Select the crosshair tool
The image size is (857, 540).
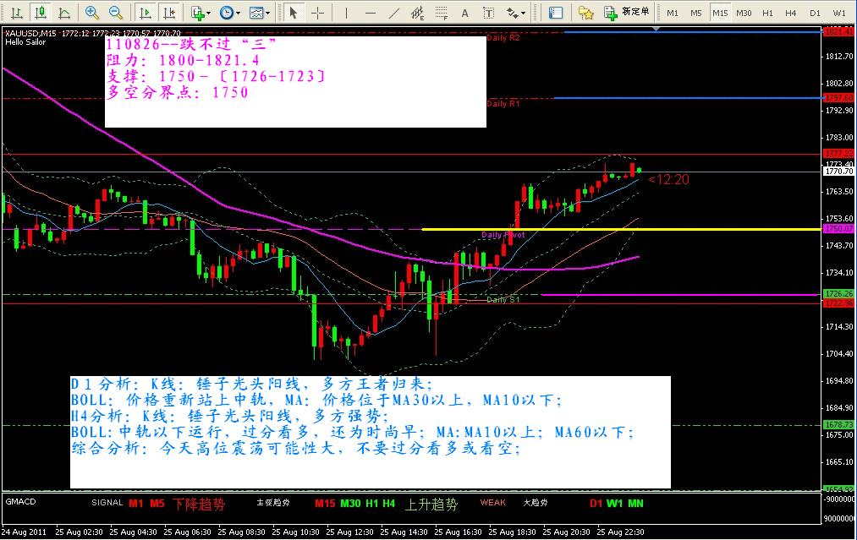(x=317, y=13)
